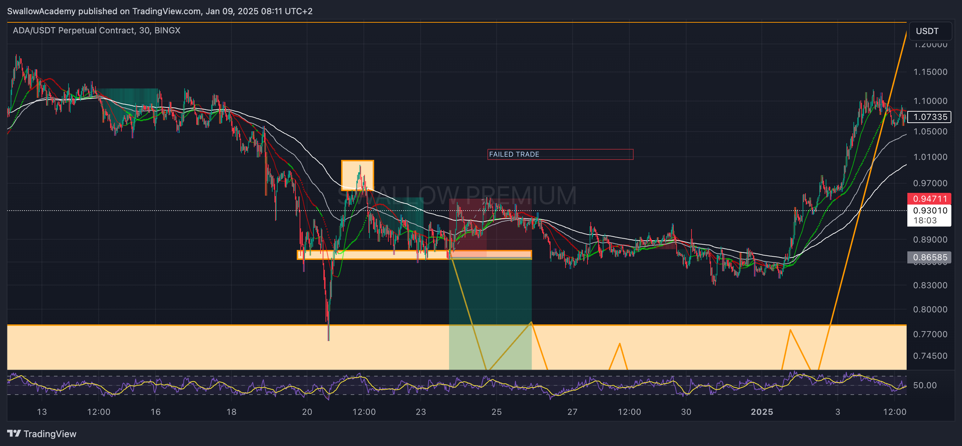Click the 0.74500 price axis label
The image size is (962, 446).
tap(930, 356)
